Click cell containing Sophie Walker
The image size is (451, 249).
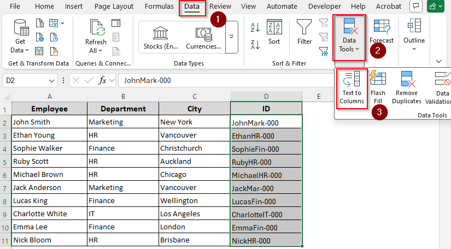(49, 148)
